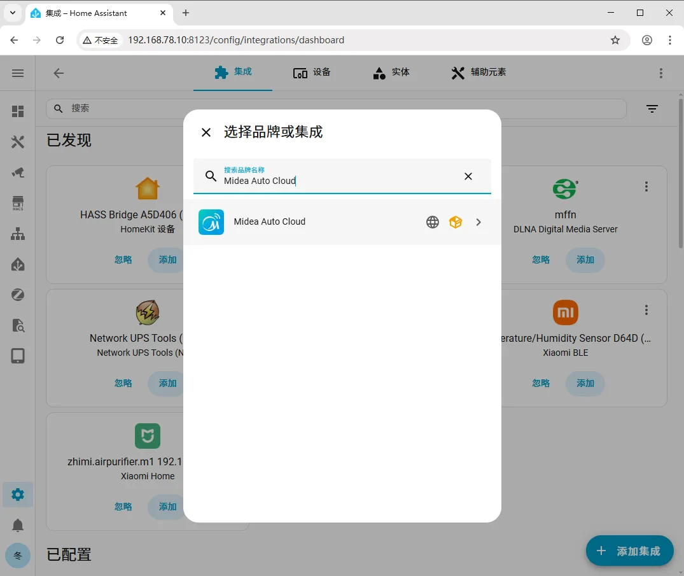Ignore the zhimi.airpurifier.m1 discovery
Screen dimensions: 684x576
123,507
